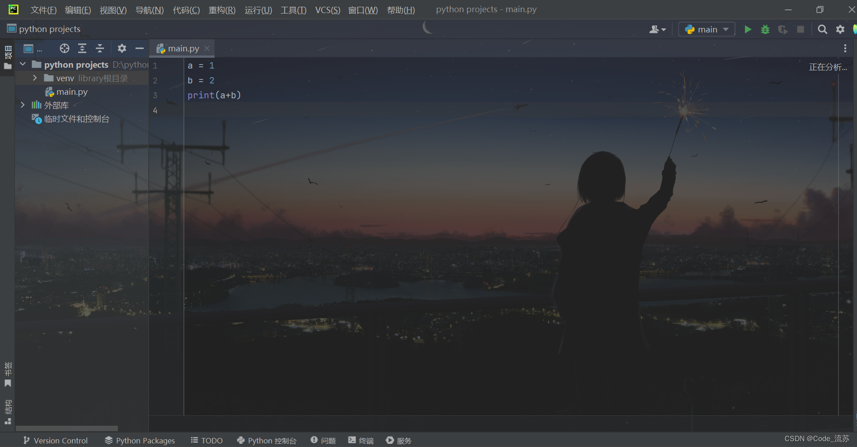Click the stop square button
857x447 pixels.
(x=801, y=29)
